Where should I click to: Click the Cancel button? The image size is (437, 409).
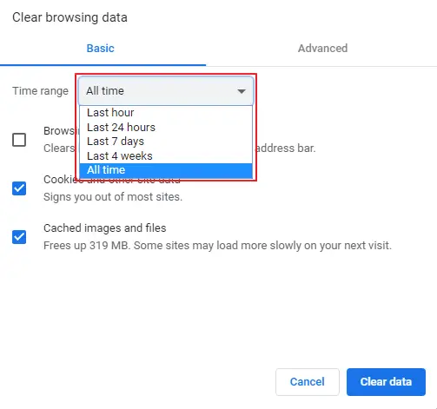click(308, 382)
